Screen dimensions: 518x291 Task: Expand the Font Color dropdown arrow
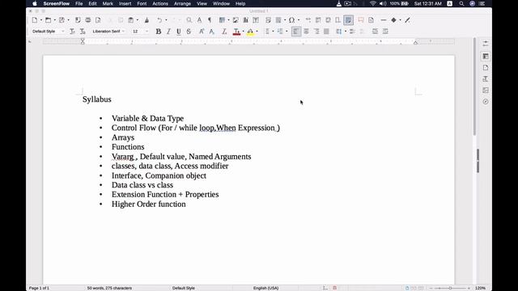[244, 32]
